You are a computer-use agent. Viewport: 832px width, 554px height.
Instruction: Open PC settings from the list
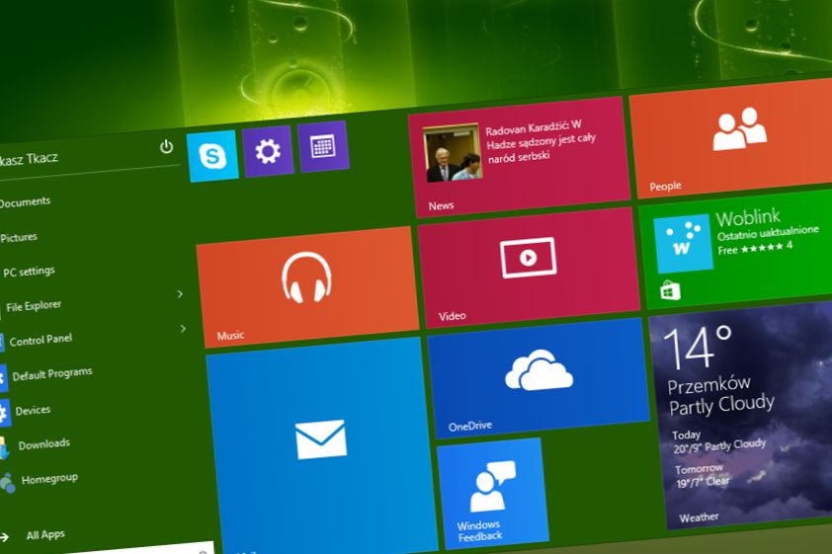click(29, 272)
